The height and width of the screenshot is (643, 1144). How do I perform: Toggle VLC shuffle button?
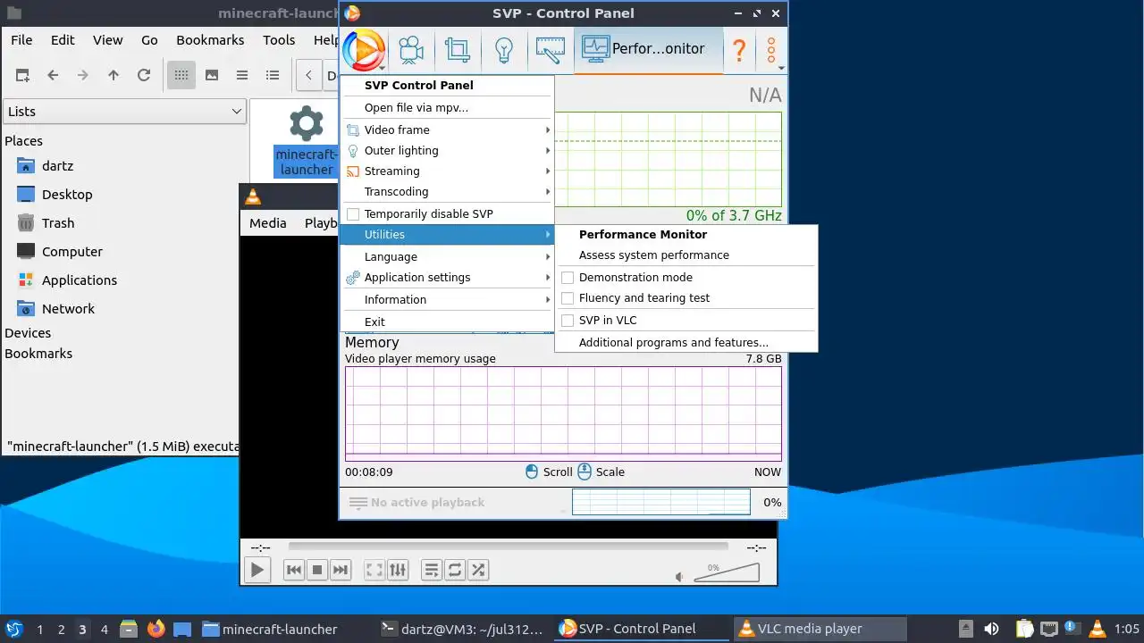(x=478, y=570)
